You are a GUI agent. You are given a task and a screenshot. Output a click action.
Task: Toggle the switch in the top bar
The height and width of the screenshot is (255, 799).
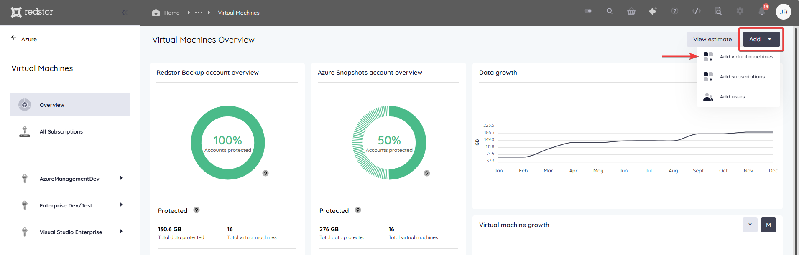click(588, 11)
